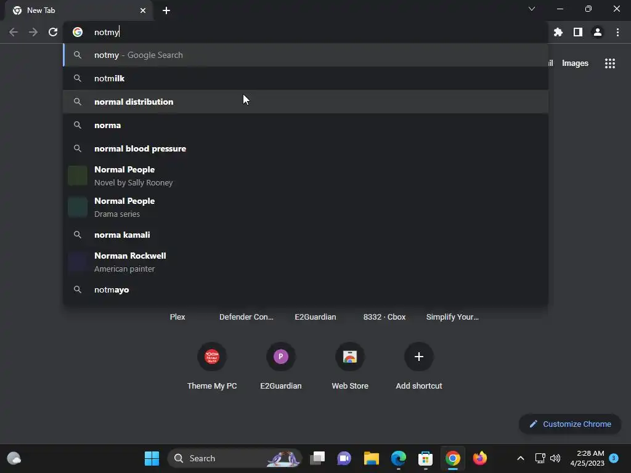Click the browser back arrow
Image resolution: width=631 pixels, height=473 pixels.
[x=14, y=32]
